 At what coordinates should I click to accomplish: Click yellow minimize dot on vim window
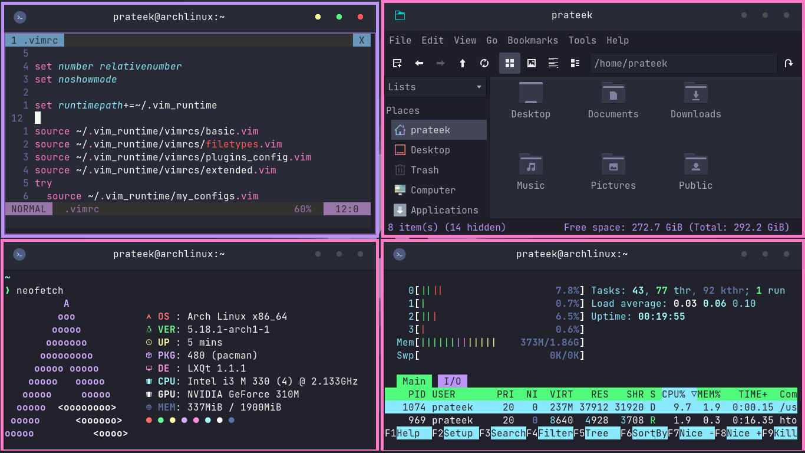(318, 17)
